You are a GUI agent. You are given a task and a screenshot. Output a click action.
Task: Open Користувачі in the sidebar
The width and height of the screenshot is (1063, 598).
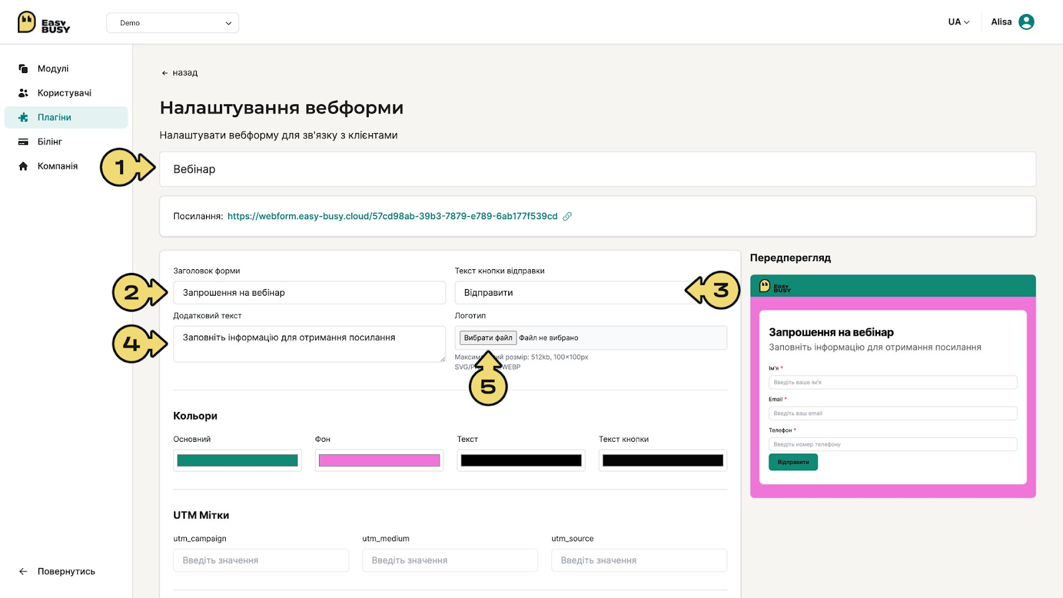coord(66,93)
